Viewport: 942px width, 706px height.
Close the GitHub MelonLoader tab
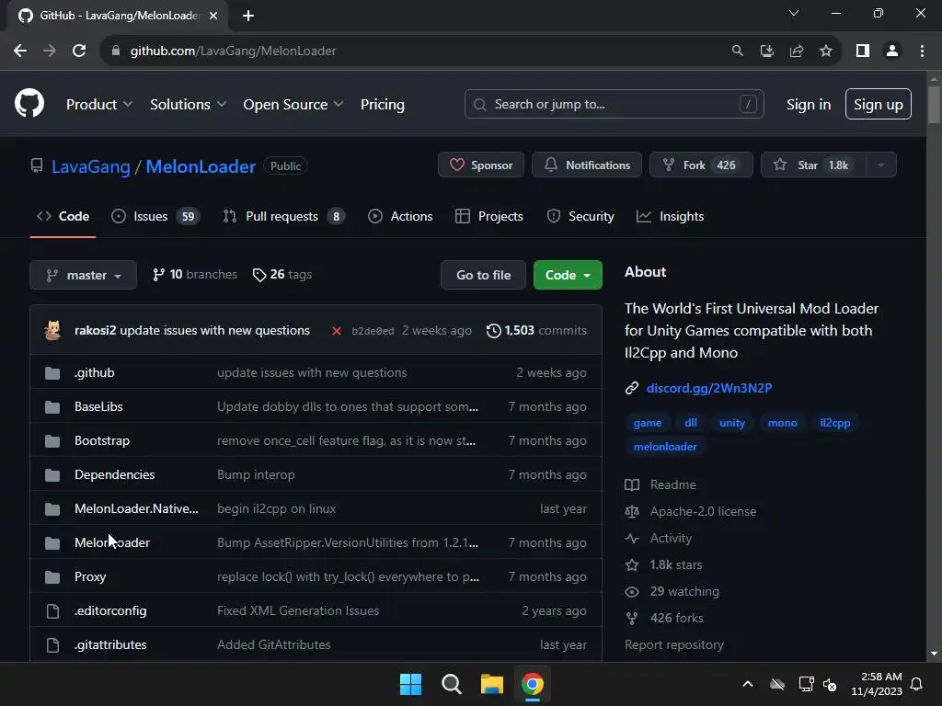213,16
